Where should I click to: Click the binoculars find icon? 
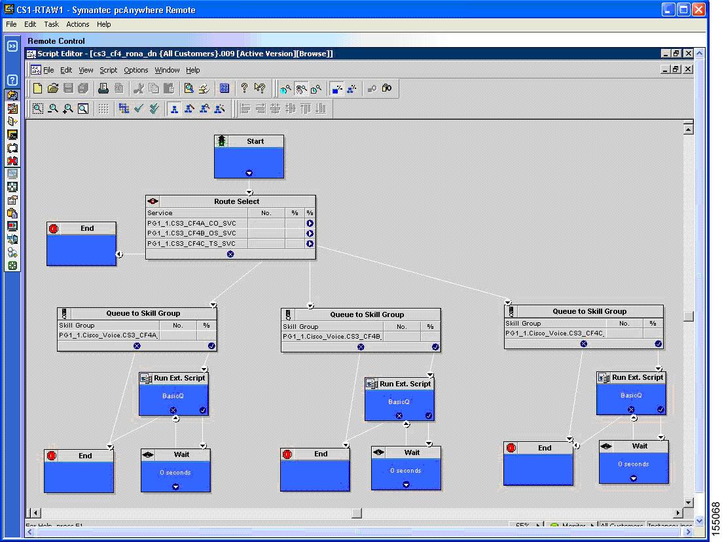coord(387,88)
